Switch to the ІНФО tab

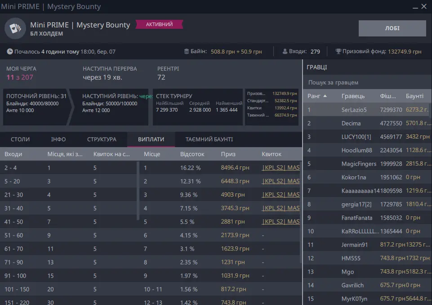tap(58, 139)
